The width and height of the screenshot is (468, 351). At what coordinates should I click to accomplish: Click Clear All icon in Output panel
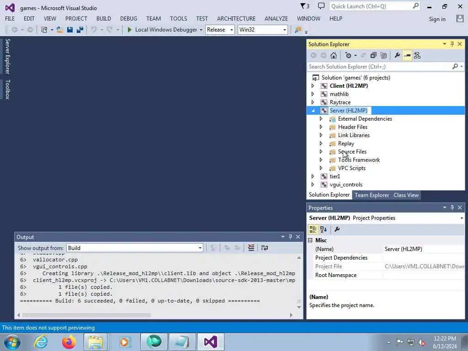251,248
